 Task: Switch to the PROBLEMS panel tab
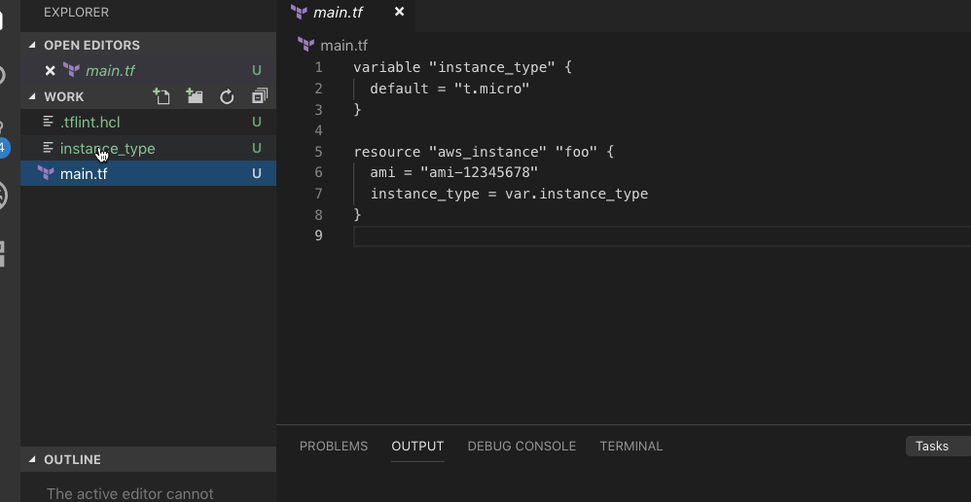(334, 446)
